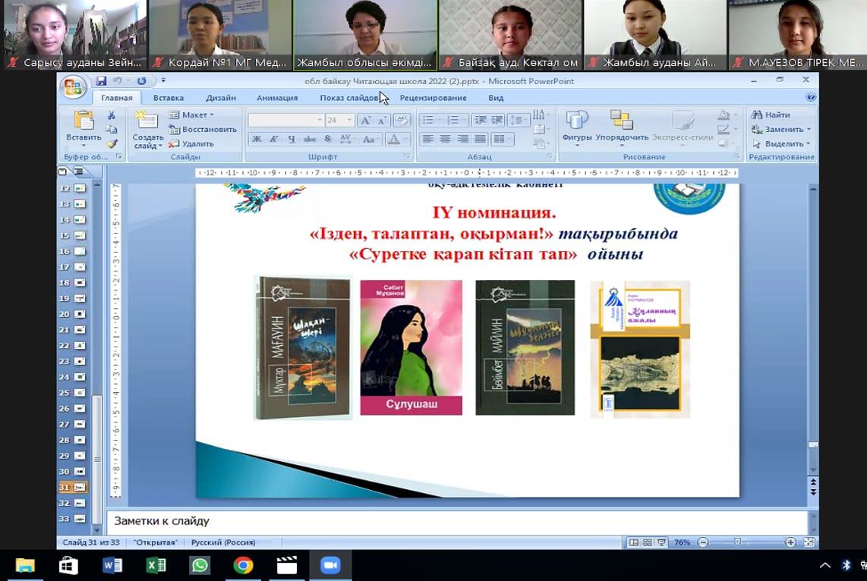Redo the action using quick access toolbar
Viewport: 867px width, 581px height.
[x=141, y=81]
